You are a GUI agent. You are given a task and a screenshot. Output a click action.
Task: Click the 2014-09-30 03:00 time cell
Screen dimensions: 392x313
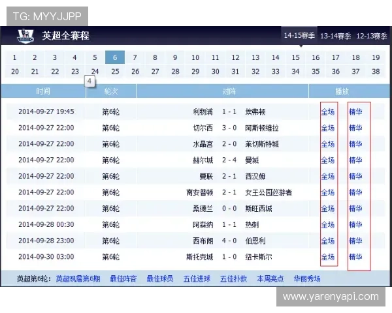click(46, 257)
